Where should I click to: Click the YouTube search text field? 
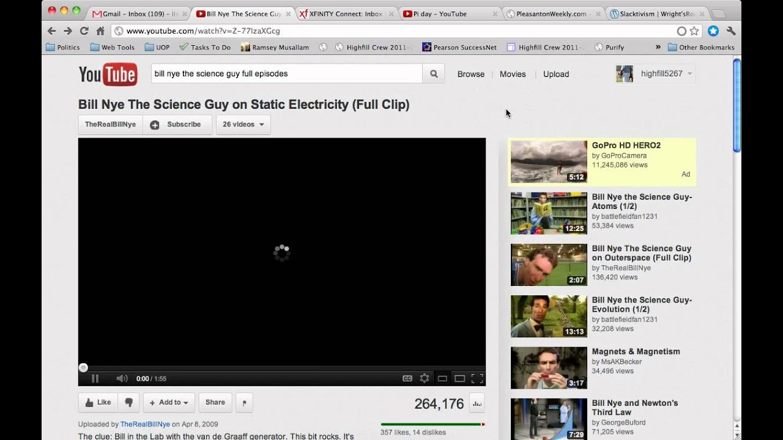287,73
